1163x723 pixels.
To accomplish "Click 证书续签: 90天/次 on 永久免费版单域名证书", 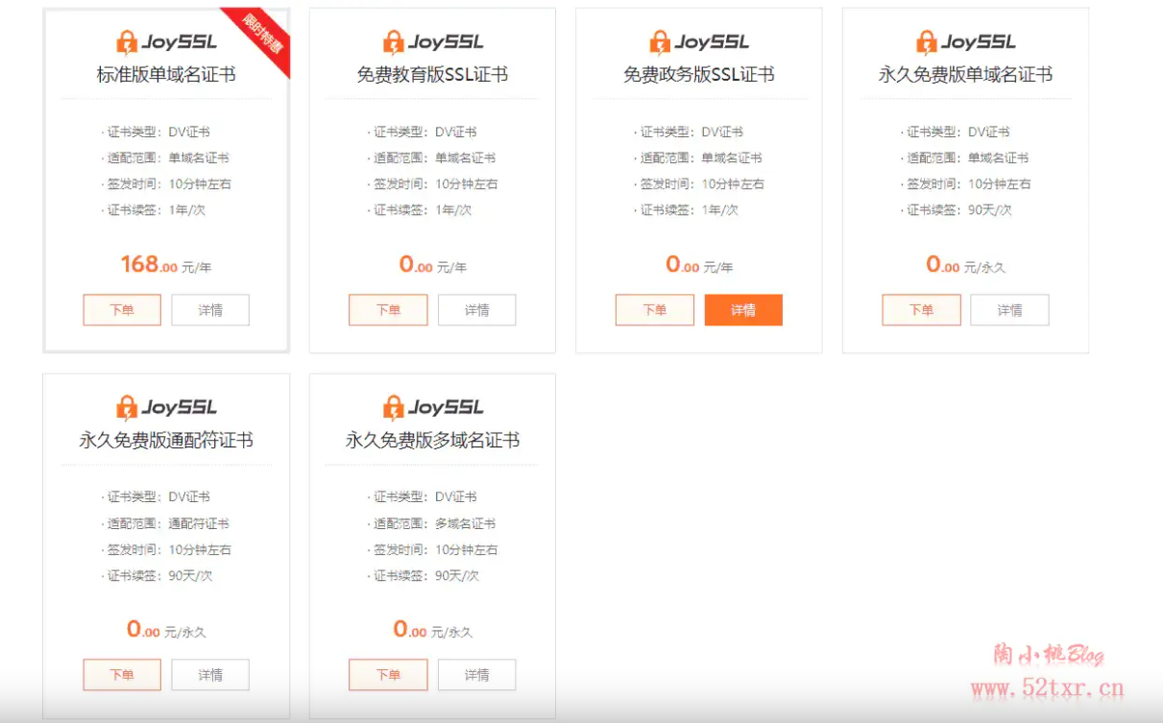I will pyautogui.click(x=957, y=209).
